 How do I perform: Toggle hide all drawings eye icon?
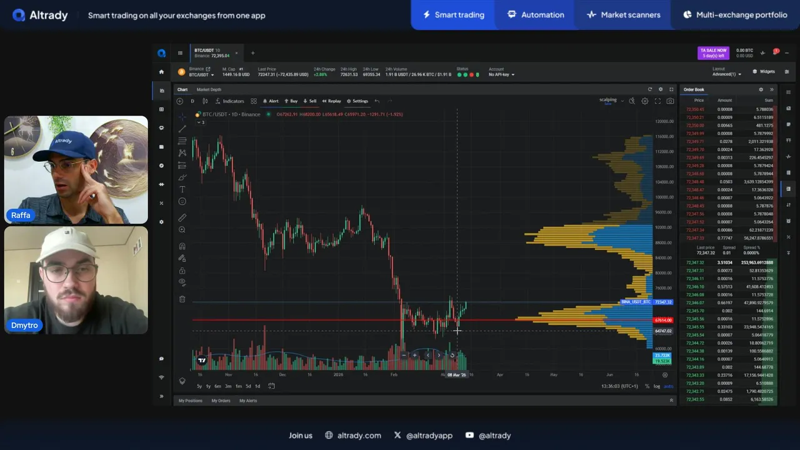(182, 282)
